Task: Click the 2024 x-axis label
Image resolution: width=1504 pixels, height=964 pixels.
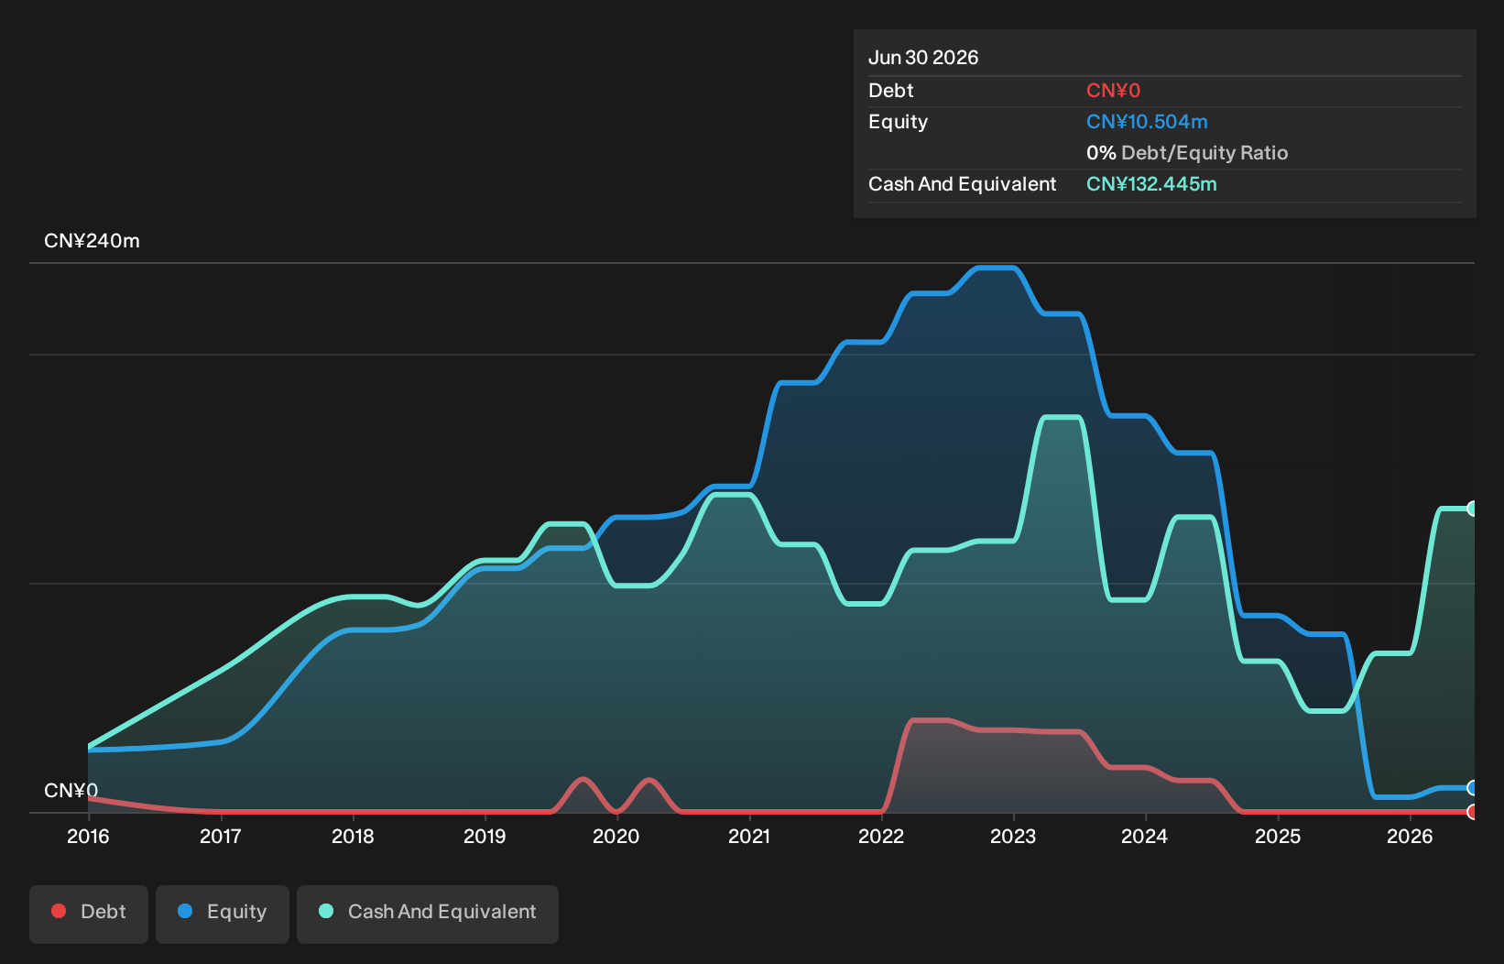Action: coord(1145,837)
